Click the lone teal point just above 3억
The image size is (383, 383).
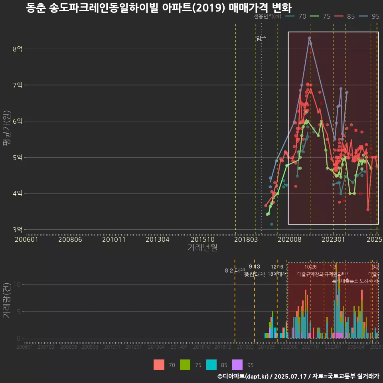272,224
